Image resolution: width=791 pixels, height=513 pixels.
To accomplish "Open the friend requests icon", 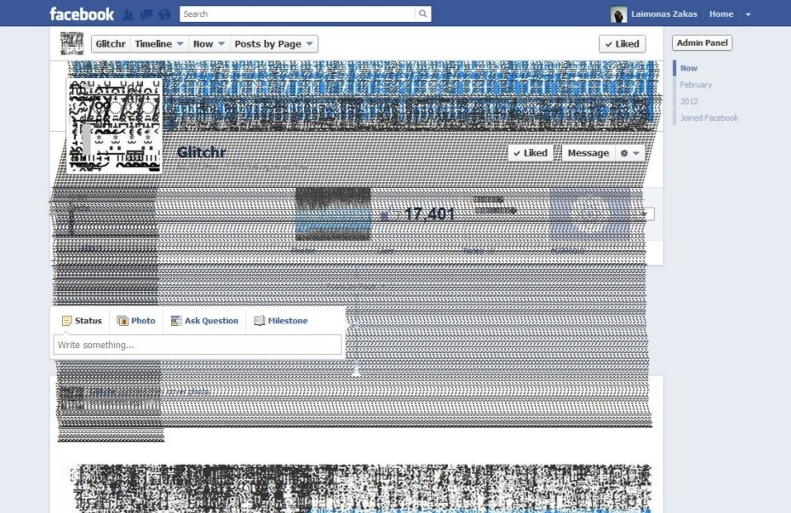I will pos(129,15).
